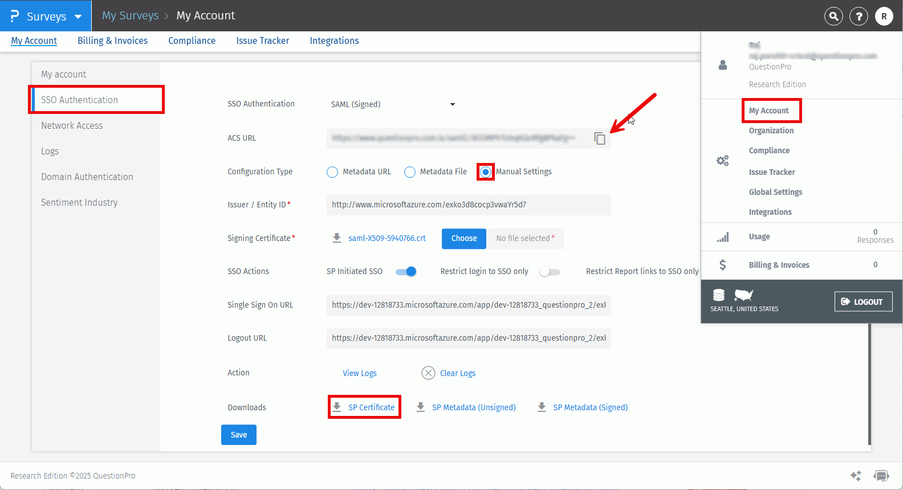903x490 pixels.
Task: Choose Metadata File configuration type
Action: coord(410,172)
